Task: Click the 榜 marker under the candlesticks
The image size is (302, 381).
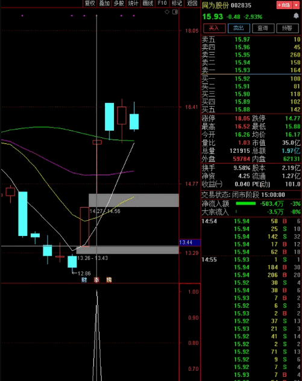Action: (x=109, y=280)
